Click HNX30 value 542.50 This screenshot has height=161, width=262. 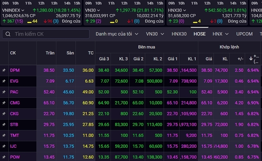point(215,10)
